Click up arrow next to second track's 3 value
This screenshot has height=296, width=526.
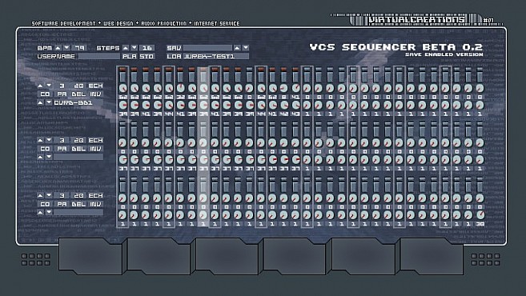tap(40, 140)
